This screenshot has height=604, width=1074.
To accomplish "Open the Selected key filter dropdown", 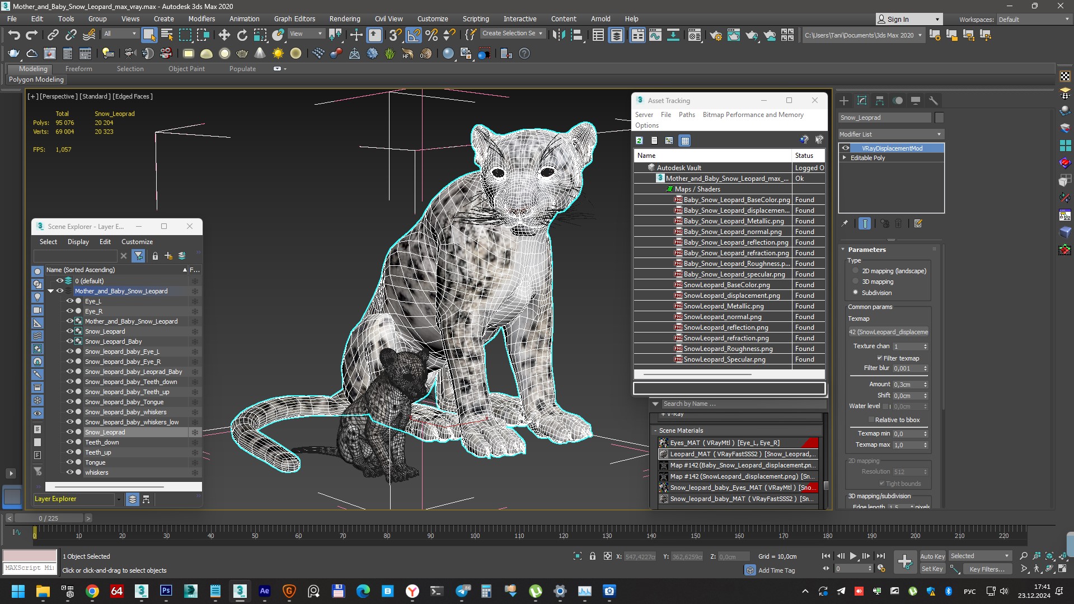I will coord(980,556).
